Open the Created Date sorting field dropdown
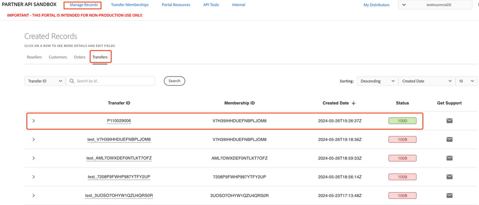Screen dimensions: 479x205 [x=427, y=81]
